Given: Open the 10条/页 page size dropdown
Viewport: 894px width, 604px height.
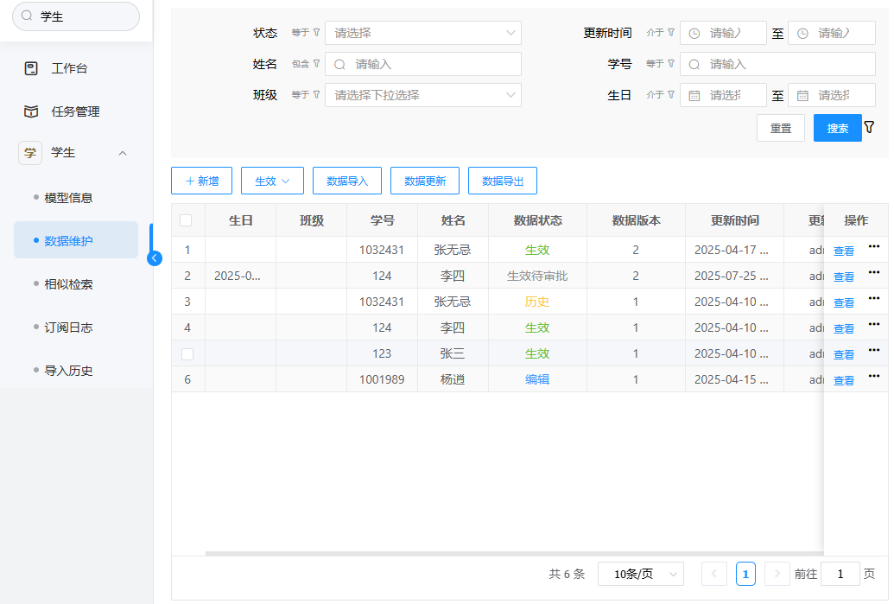Looking at the screenshot, I should (640, 574).
